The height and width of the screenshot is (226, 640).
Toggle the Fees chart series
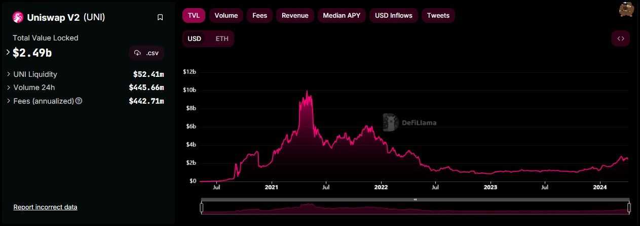tap(260, 15)
